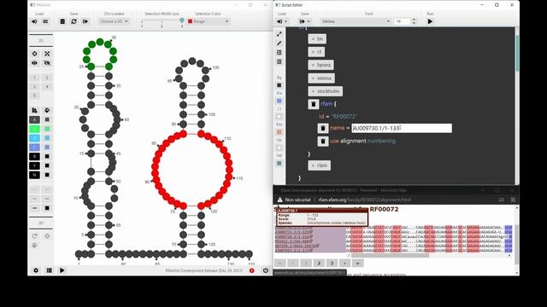This screenshot has height=307, width=547.
Task: Click the thickest line width button
Action: point(34,208)
